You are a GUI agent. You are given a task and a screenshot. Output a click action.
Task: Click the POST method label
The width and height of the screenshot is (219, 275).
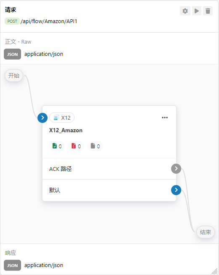point(12,21)
